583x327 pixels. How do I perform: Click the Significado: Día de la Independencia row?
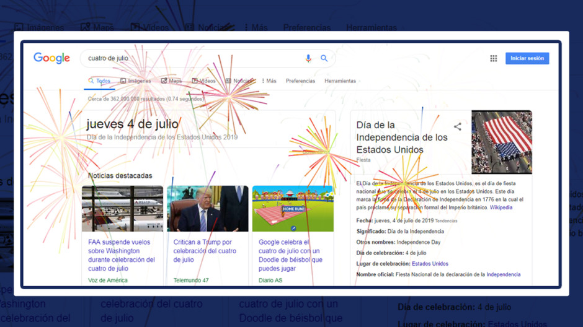[x=400, y=231]
